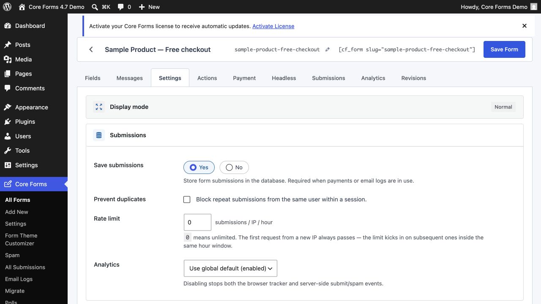The width and height of the screenshot is (541, 304).
Task: Open the Core Forms 4.7 Demo site home icon
Action: click(x=22, y=7)
